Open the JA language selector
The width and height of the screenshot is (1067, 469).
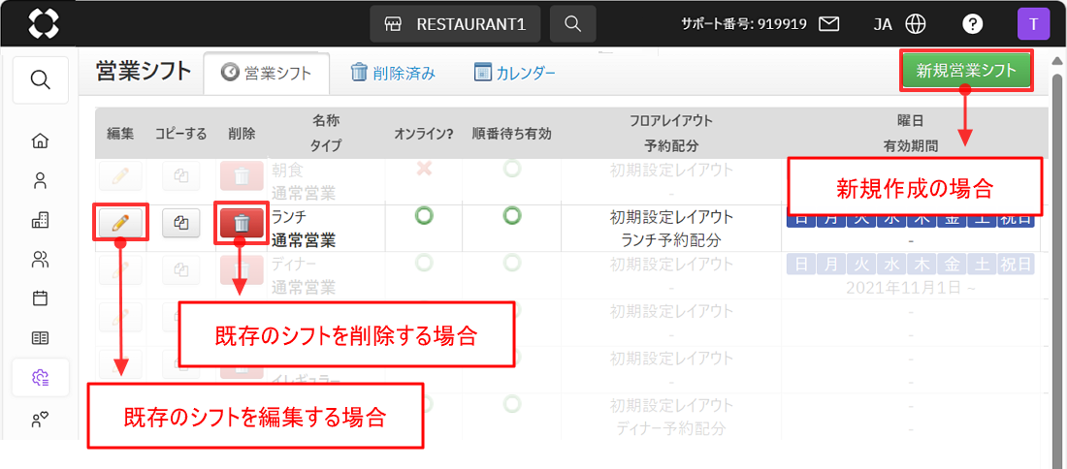tap(898, 24)
